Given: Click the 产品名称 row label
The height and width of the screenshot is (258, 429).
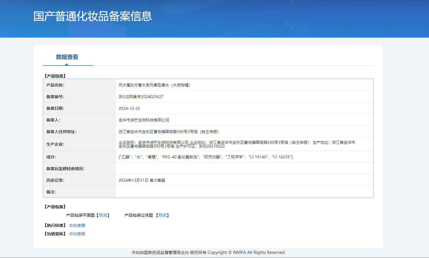Looking at the screenshot, I should pos(55,85).
